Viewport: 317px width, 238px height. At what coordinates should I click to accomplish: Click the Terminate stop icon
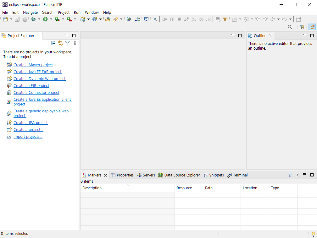pyautogui.click(x=179, y=19)
